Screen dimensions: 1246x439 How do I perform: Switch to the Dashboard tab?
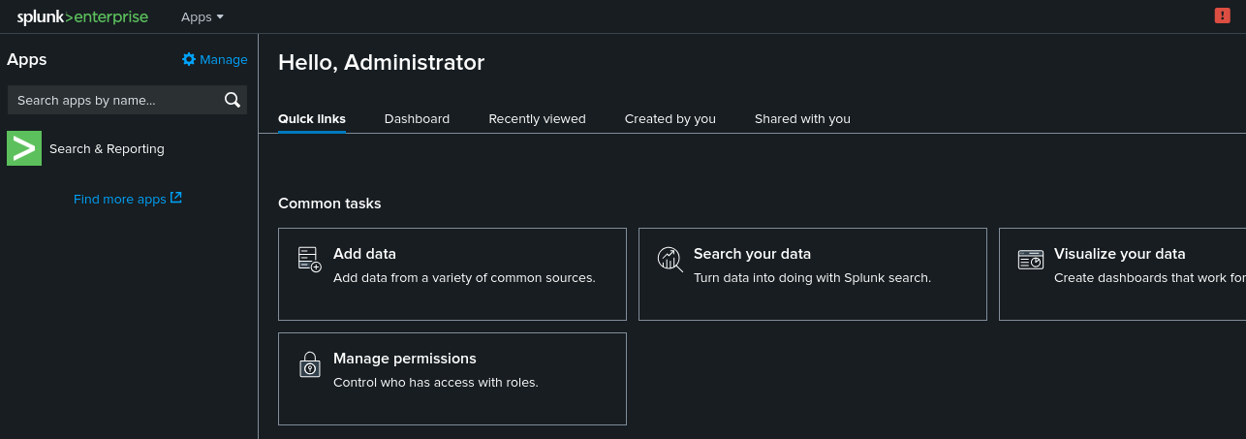click(x=417, y=118)
